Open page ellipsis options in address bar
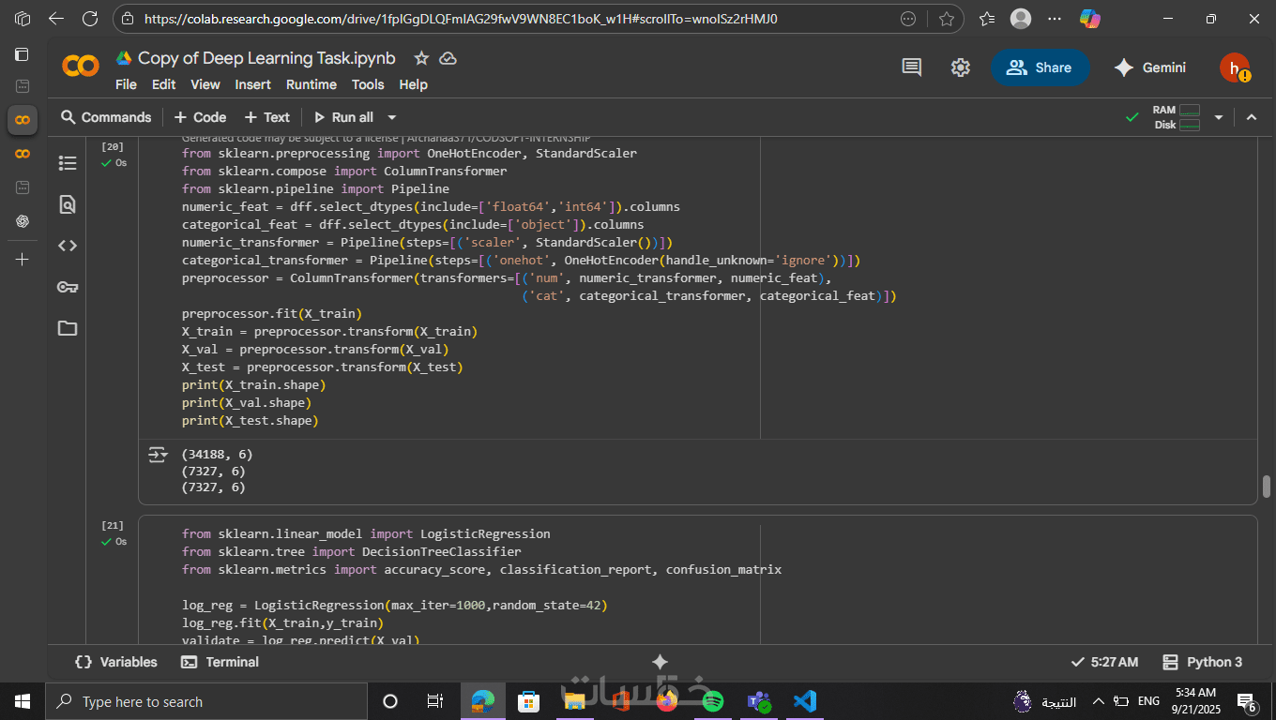Viewport: 1276px width, 720px height. pyautogui.click(x=908, y=19)
